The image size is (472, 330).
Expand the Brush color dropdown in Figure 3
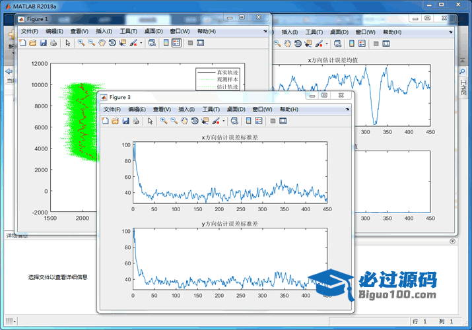click(223, 121)
